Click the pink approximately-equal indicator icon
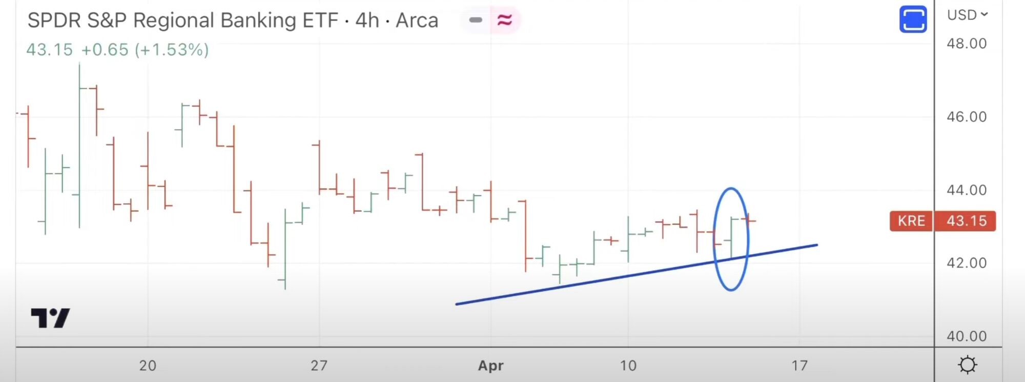The width and height of the screenshot is (1025, 382). click(504, 20)
